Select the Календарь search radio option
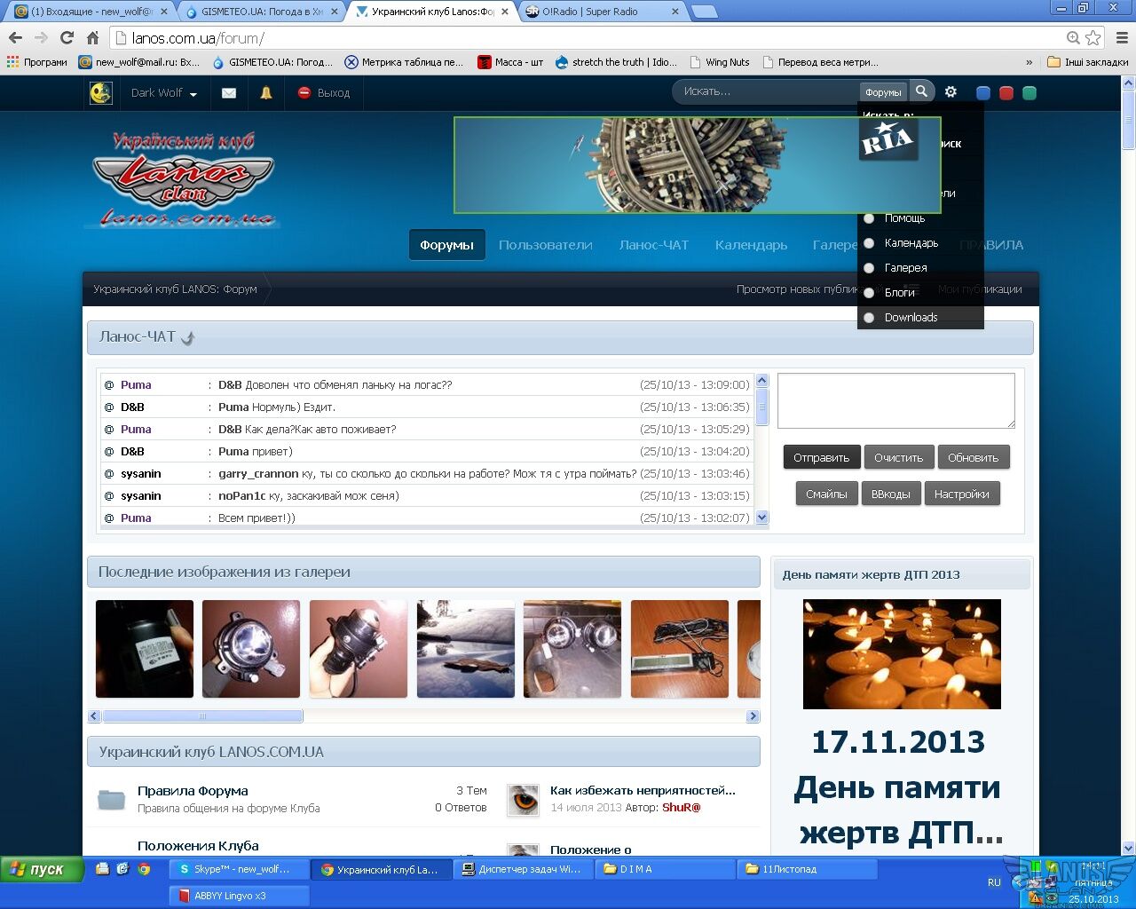The image size is (1136, 909). tap(869, 243)
